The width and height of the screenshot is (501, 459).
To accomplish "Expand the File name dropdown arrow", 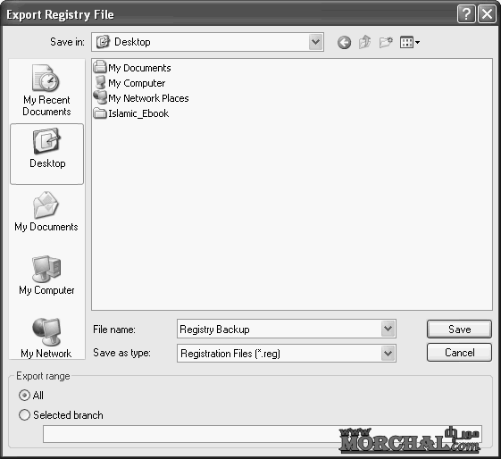I will pos(388,329).
